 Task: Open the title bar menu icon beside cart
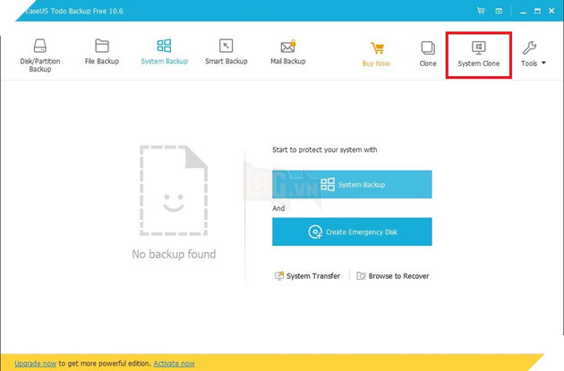coord(499,11)
